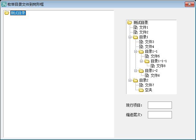
Task: Click the folder icon of 空夹
Action: pos(141,90)
